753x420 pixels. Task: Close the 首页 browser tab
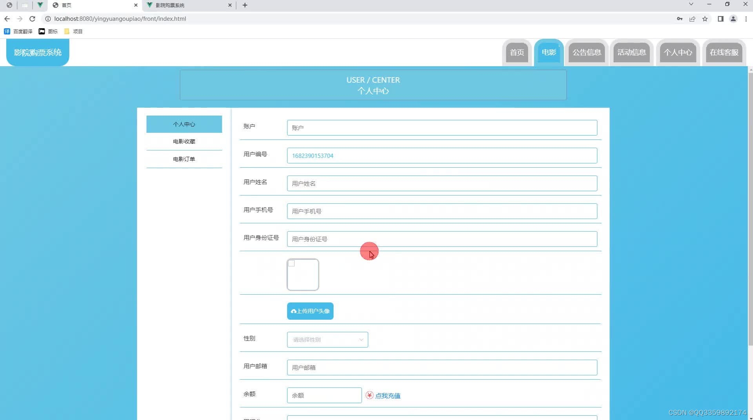tap(136, 5)
